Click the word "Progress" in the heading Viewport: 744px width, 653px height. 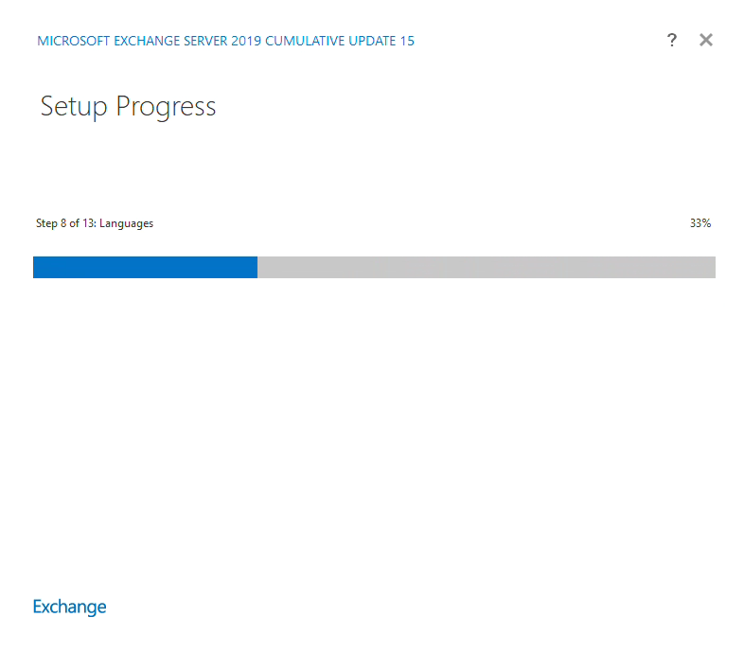[166, 106]
